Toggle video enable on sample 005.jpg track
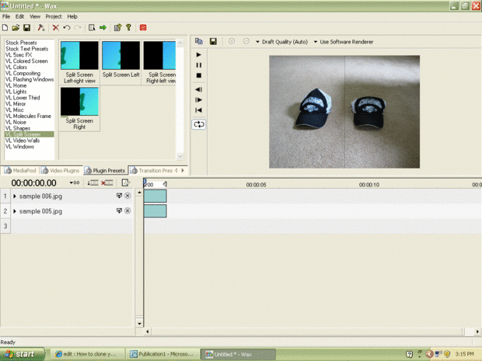 [x=119, y=210]
